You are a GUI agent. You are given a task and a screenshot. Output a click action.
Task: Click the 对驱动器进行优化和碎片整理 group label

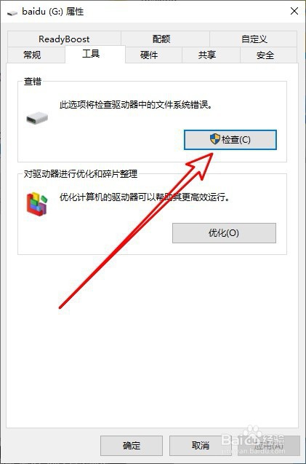tap(81, 173)
